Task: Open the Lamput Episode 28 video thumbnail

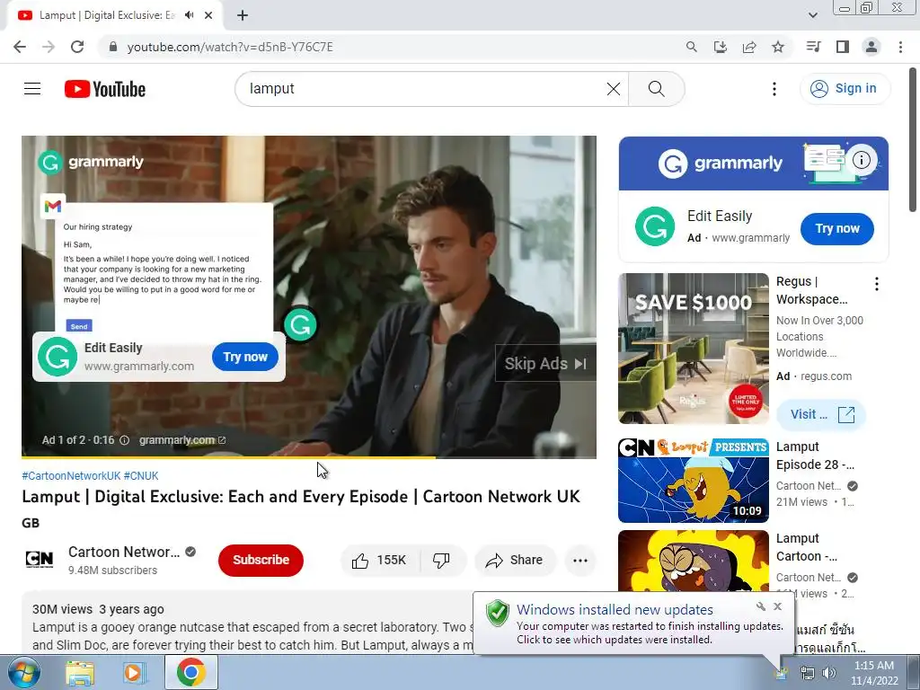Action: click(x=694, y=481)
